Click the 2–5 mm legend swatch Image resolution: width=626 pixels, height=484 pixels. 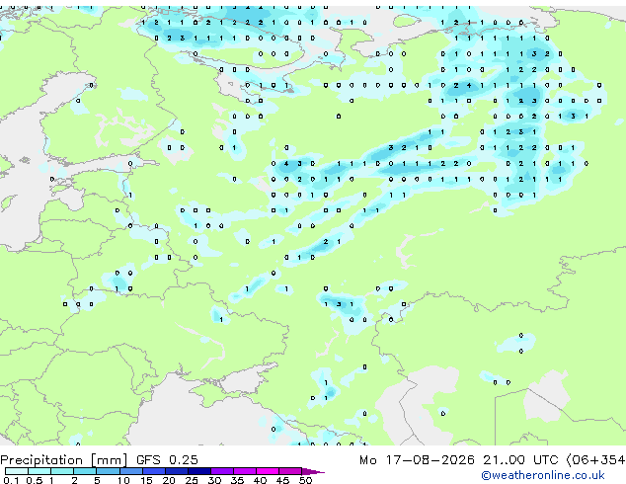(85, 471)
